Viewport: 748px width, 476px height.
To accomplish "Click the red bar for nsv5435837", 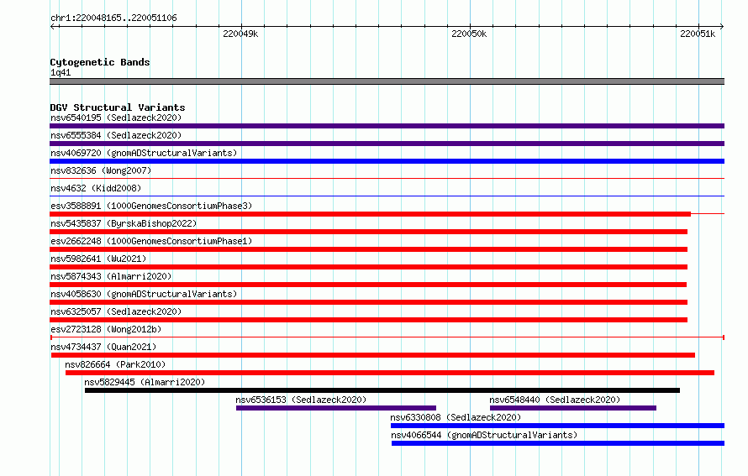I will tap(368, 232).
